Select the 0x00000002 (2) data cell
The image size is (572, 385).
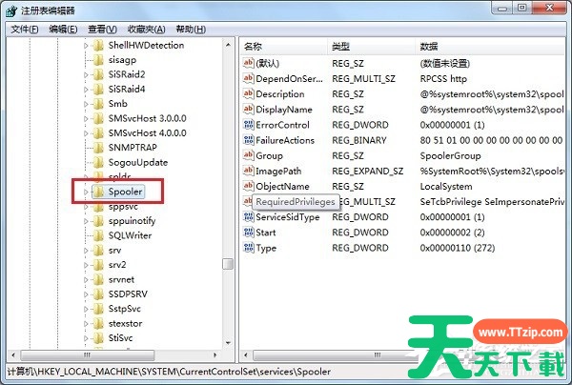[452, 233]
